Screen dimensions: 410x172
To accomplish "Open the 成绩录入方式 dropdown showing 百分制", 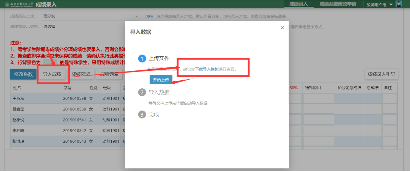I will [x=90, y=16].
